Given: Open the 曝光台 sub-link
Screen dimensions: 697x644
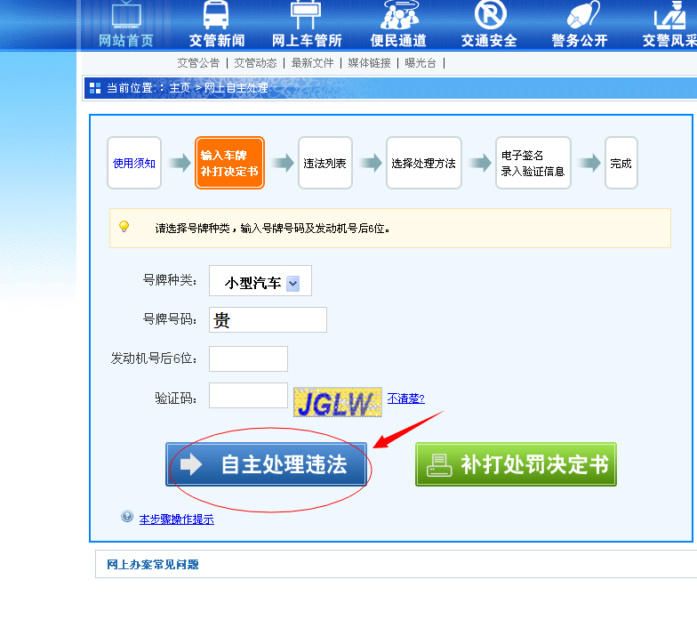Looking at the screenshot, I should 420,63.
